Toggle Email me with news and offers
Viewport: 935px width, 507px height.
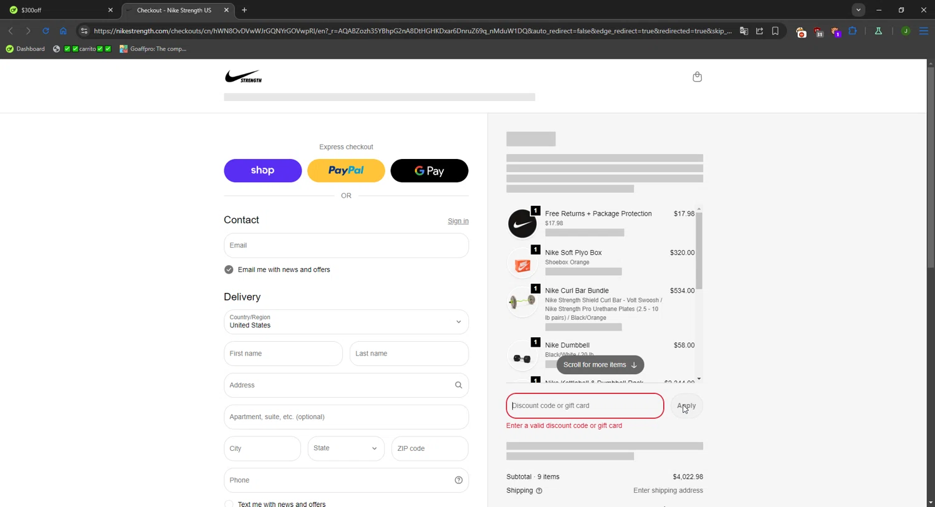click(x=229, y=269)
